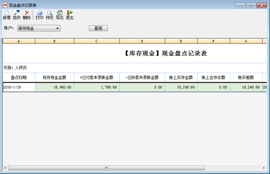Image resolution: width=270 pixels, height=174 pixels.
Task: Select the 16,460.00 cash amount cell
Action: tap(55, 87)
